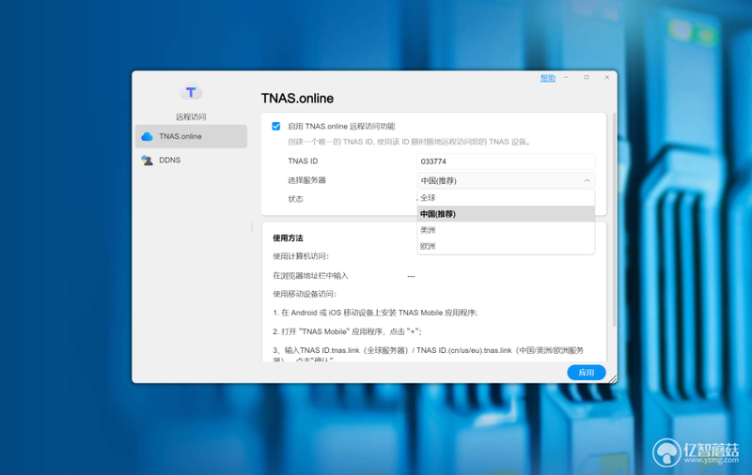Click the 选择服务器 combo box showing 中国(推荐)

pyautogui.click(x=506, y=180)
